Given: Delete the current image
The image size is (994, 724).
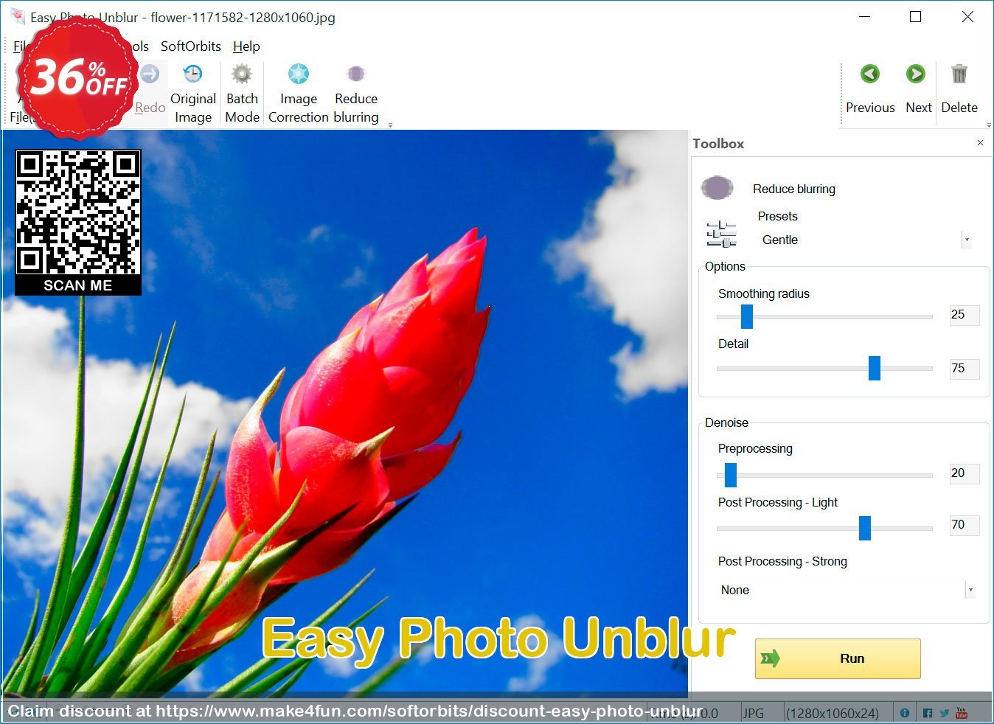Looking at the screenshot, I should [x=959, y=88].
